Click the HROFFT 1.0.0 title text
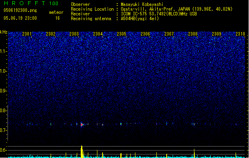This screenshot has height=158, width=249. click(31, 3)
